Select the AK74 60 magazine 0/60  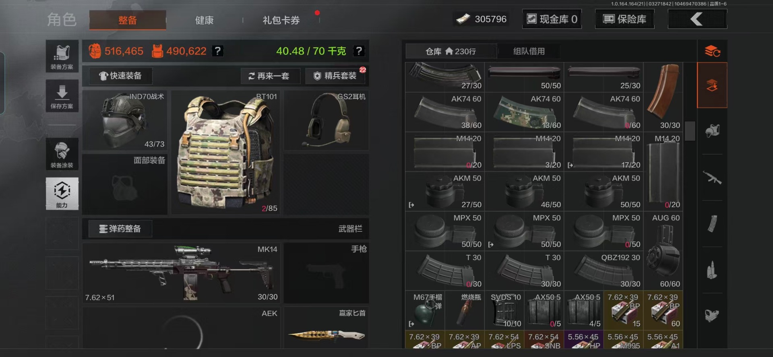pos(604,112)
